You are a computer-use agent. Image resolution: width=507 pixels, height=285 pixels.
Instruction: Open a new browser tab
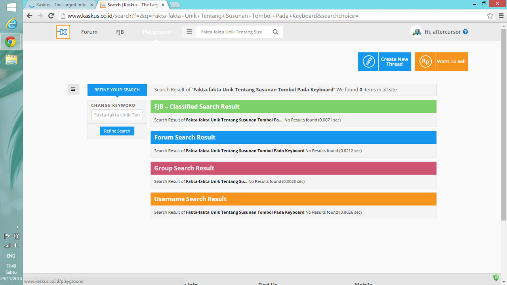coord(175,5)
